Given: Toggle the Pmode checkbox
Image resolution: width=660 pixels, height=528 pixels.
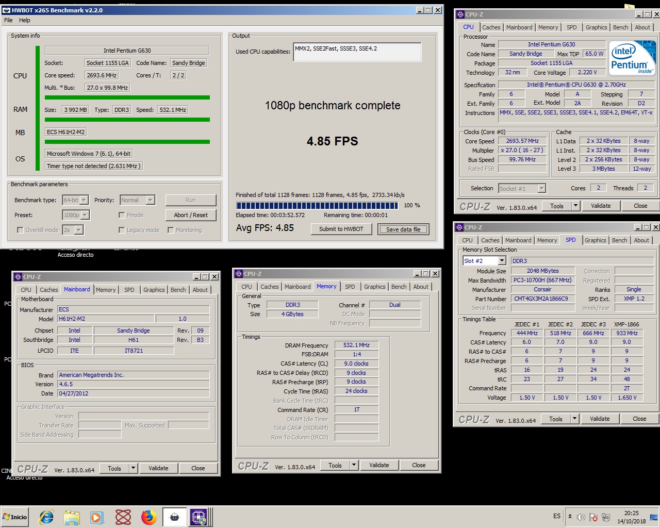Looking at the screenshot, I should click(122, 215).
